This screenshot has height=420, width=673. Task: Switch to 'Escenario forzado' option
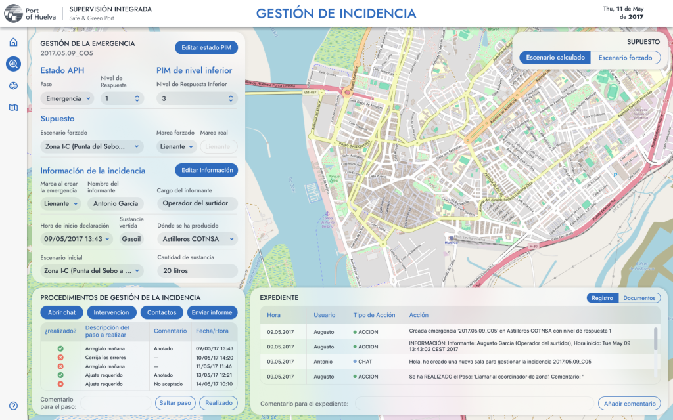[625, 58]
